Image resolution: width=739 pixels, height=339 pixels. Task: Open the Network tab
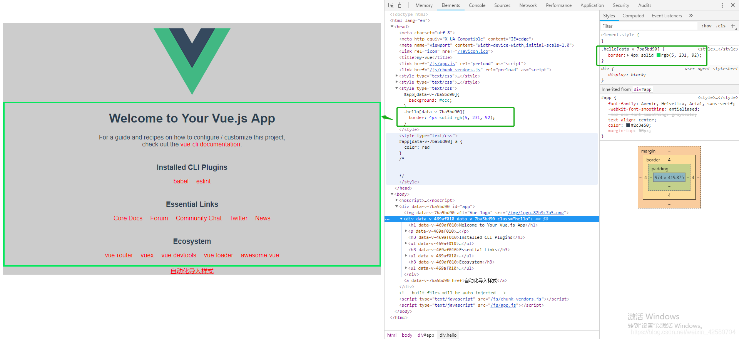(528, 5)
